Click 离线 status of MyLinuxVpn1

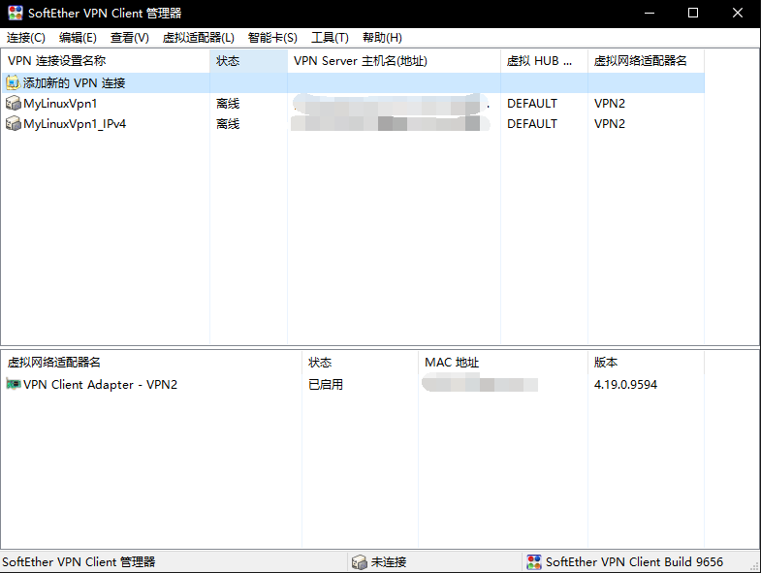click(228, 104)
